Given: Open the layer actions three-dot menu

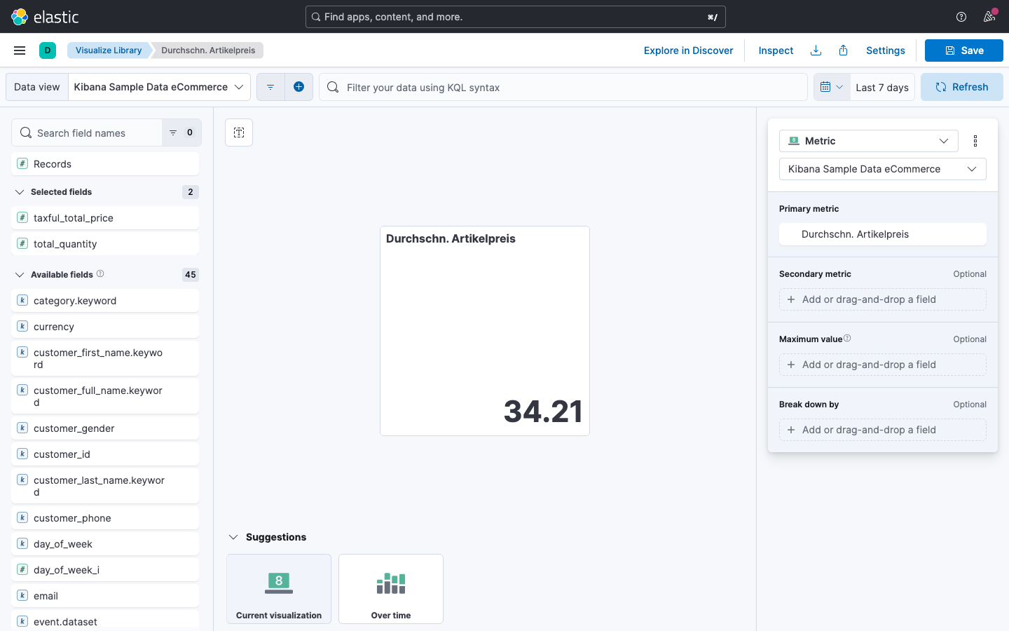Looking at the screenshot, I should (x=975, y=141).
